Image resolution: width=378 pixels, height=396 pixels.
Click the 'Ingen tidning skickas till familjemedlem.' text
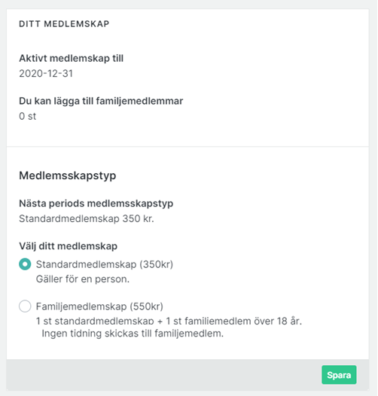pyautogui.click(x=133, y=334)
